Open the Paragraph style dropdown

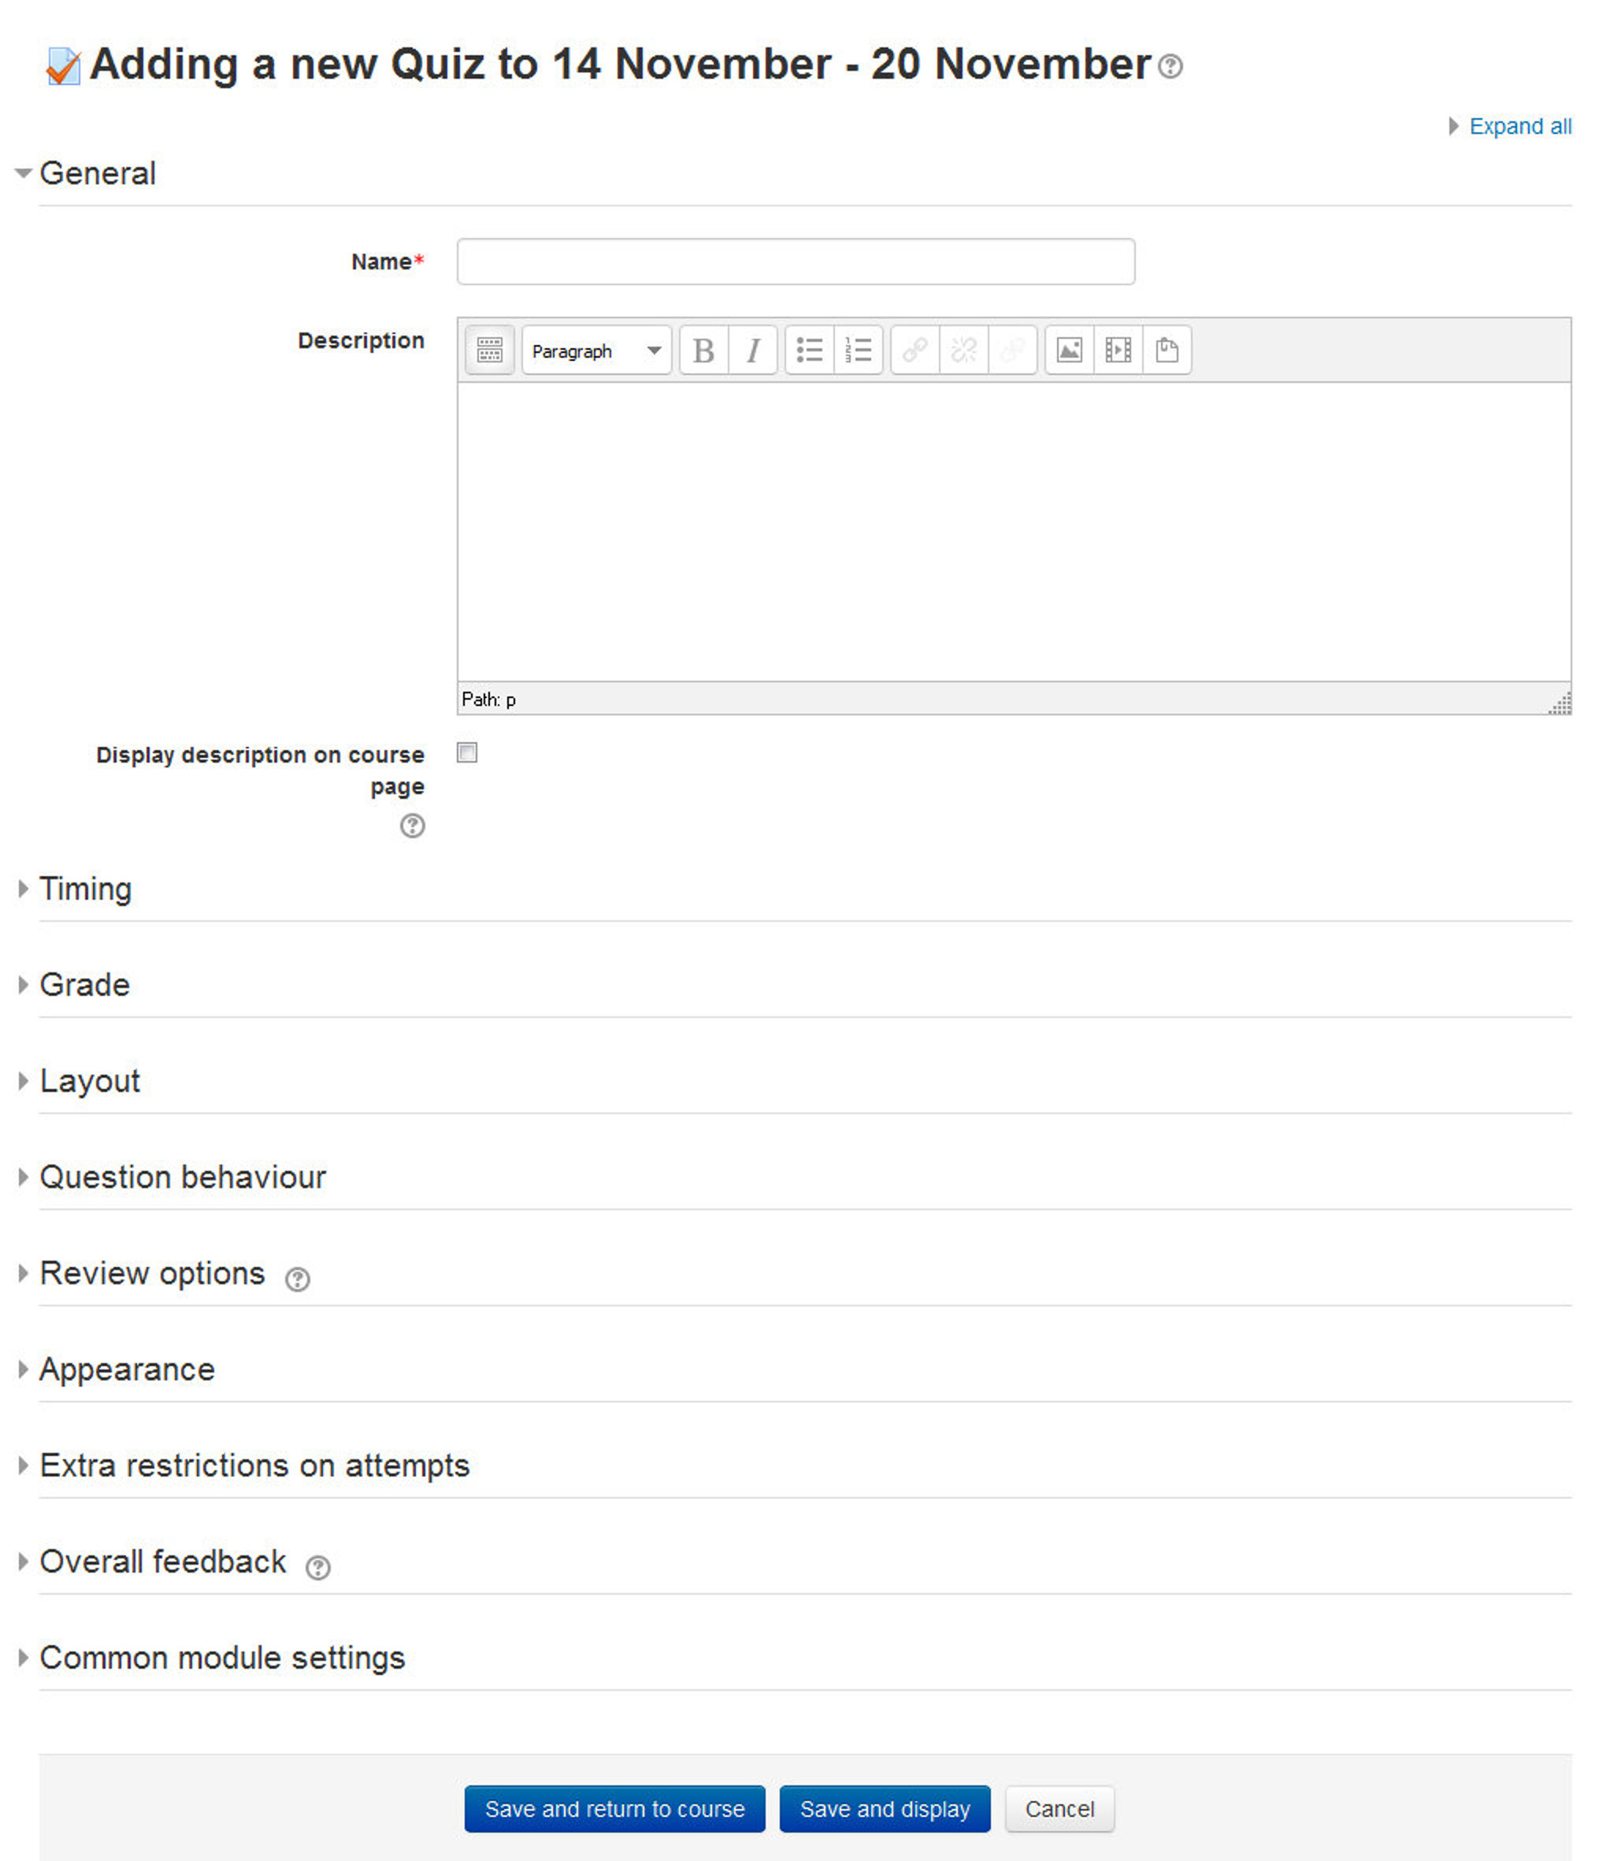coord(595,351)
